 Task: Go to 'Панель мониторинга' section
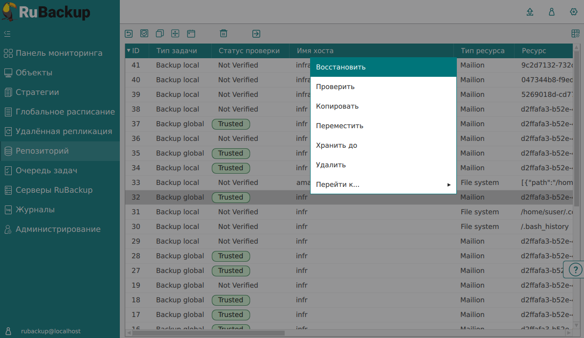59,53
